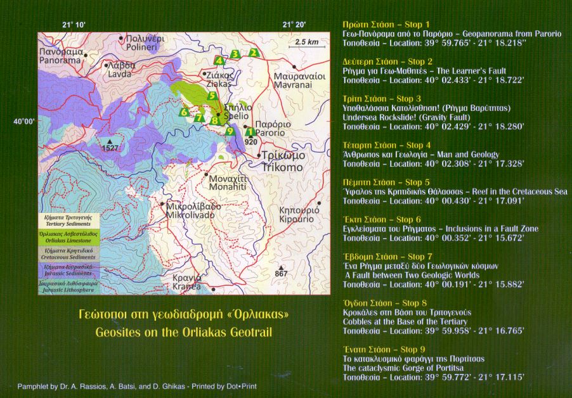The width and height of the screenshot is (572, 398).
Task: Click the Parorio village label on the map
Action: click(273, 128)
